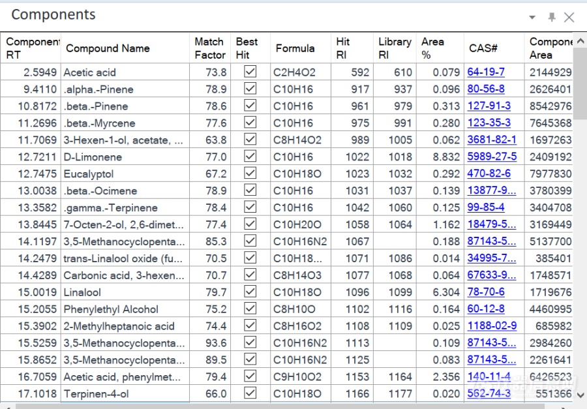587x409 pixels.
Task: Open CAS link 78-70-6
Action: click(x=485, y=292)
